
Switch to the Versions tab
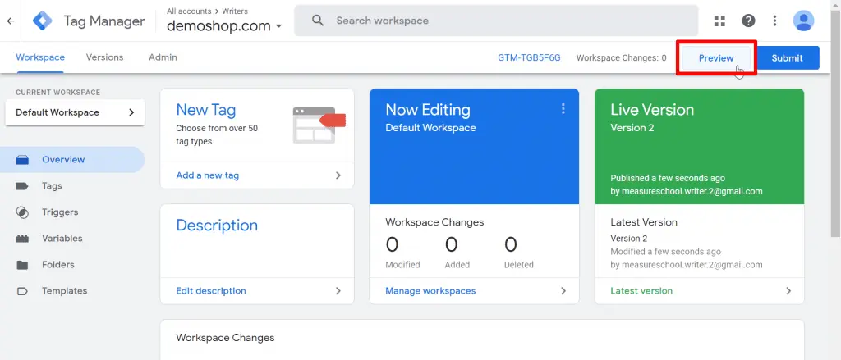click(104, 57)
